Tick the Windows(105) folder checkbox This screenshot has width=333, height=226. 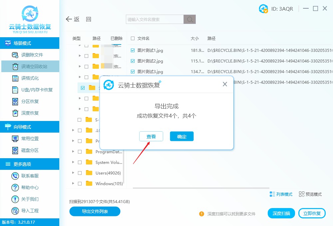pyautogui.click(x=80, y=183)
